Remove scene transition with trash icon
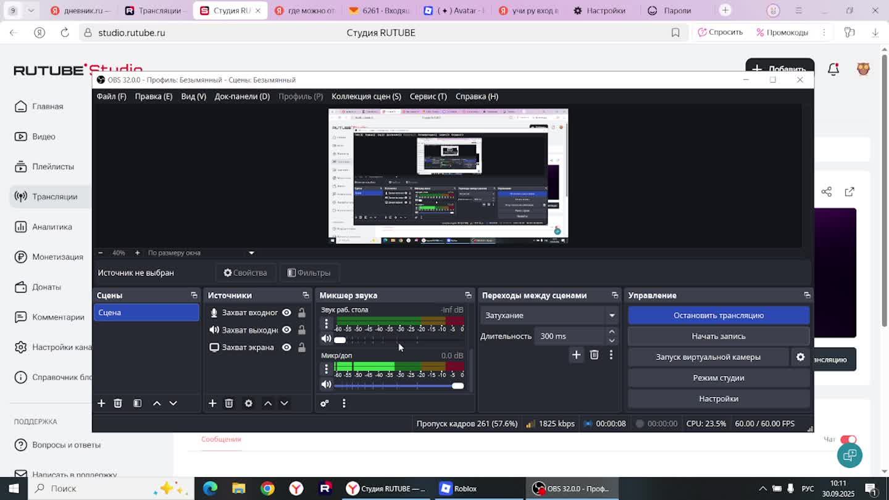The height and width of the screenshot is (500, 889). [x=594, y=355]
